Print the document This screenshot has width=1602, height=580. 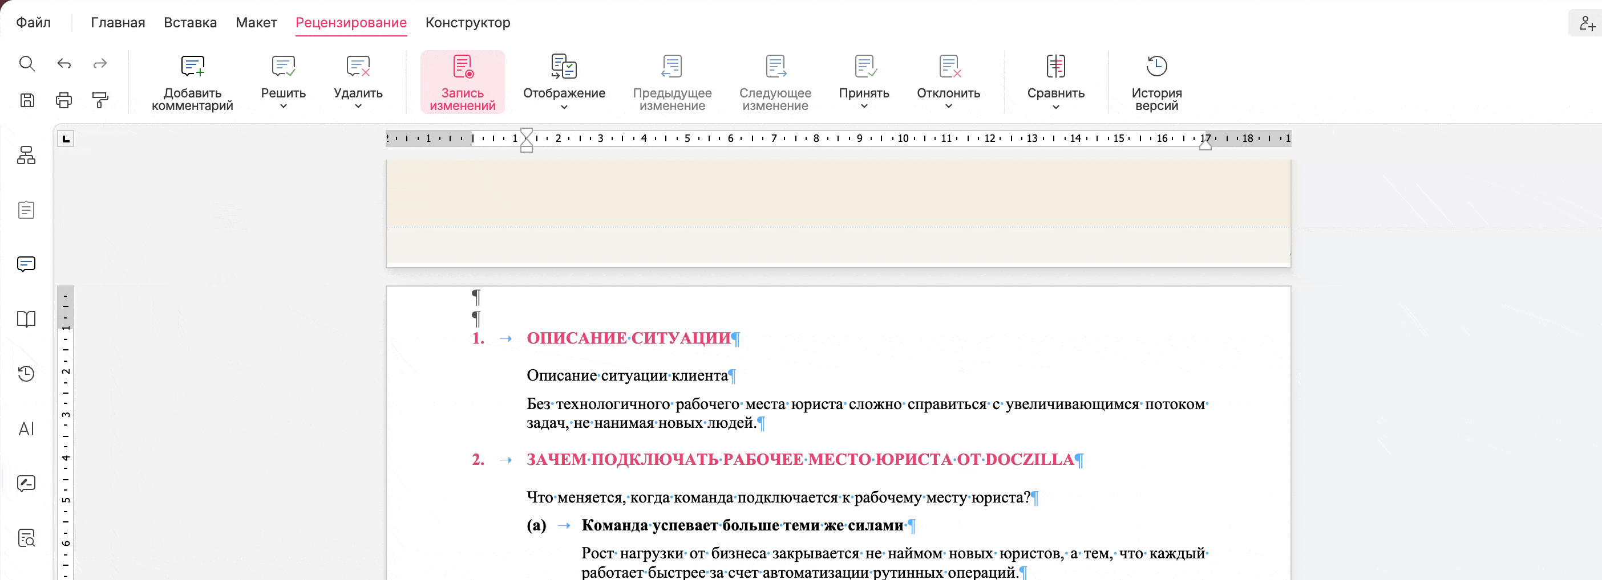click(64, 100)
